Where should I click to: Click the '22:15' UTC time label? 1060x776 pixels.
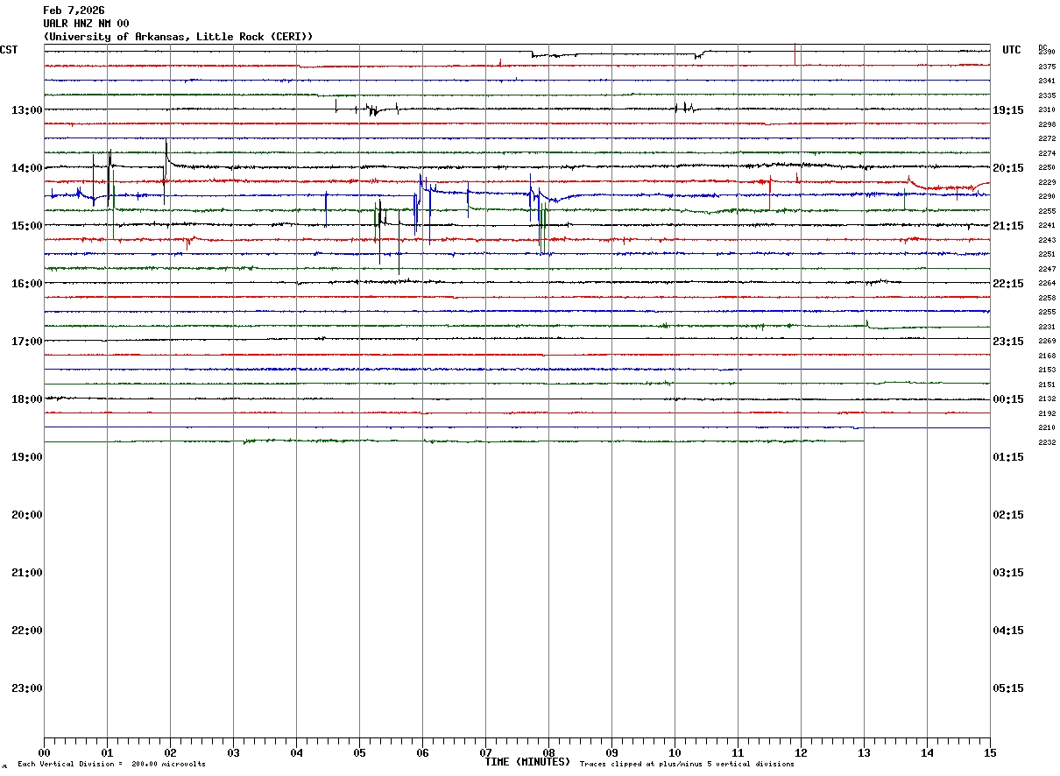pyautogui.click(x=1008, y=284)
